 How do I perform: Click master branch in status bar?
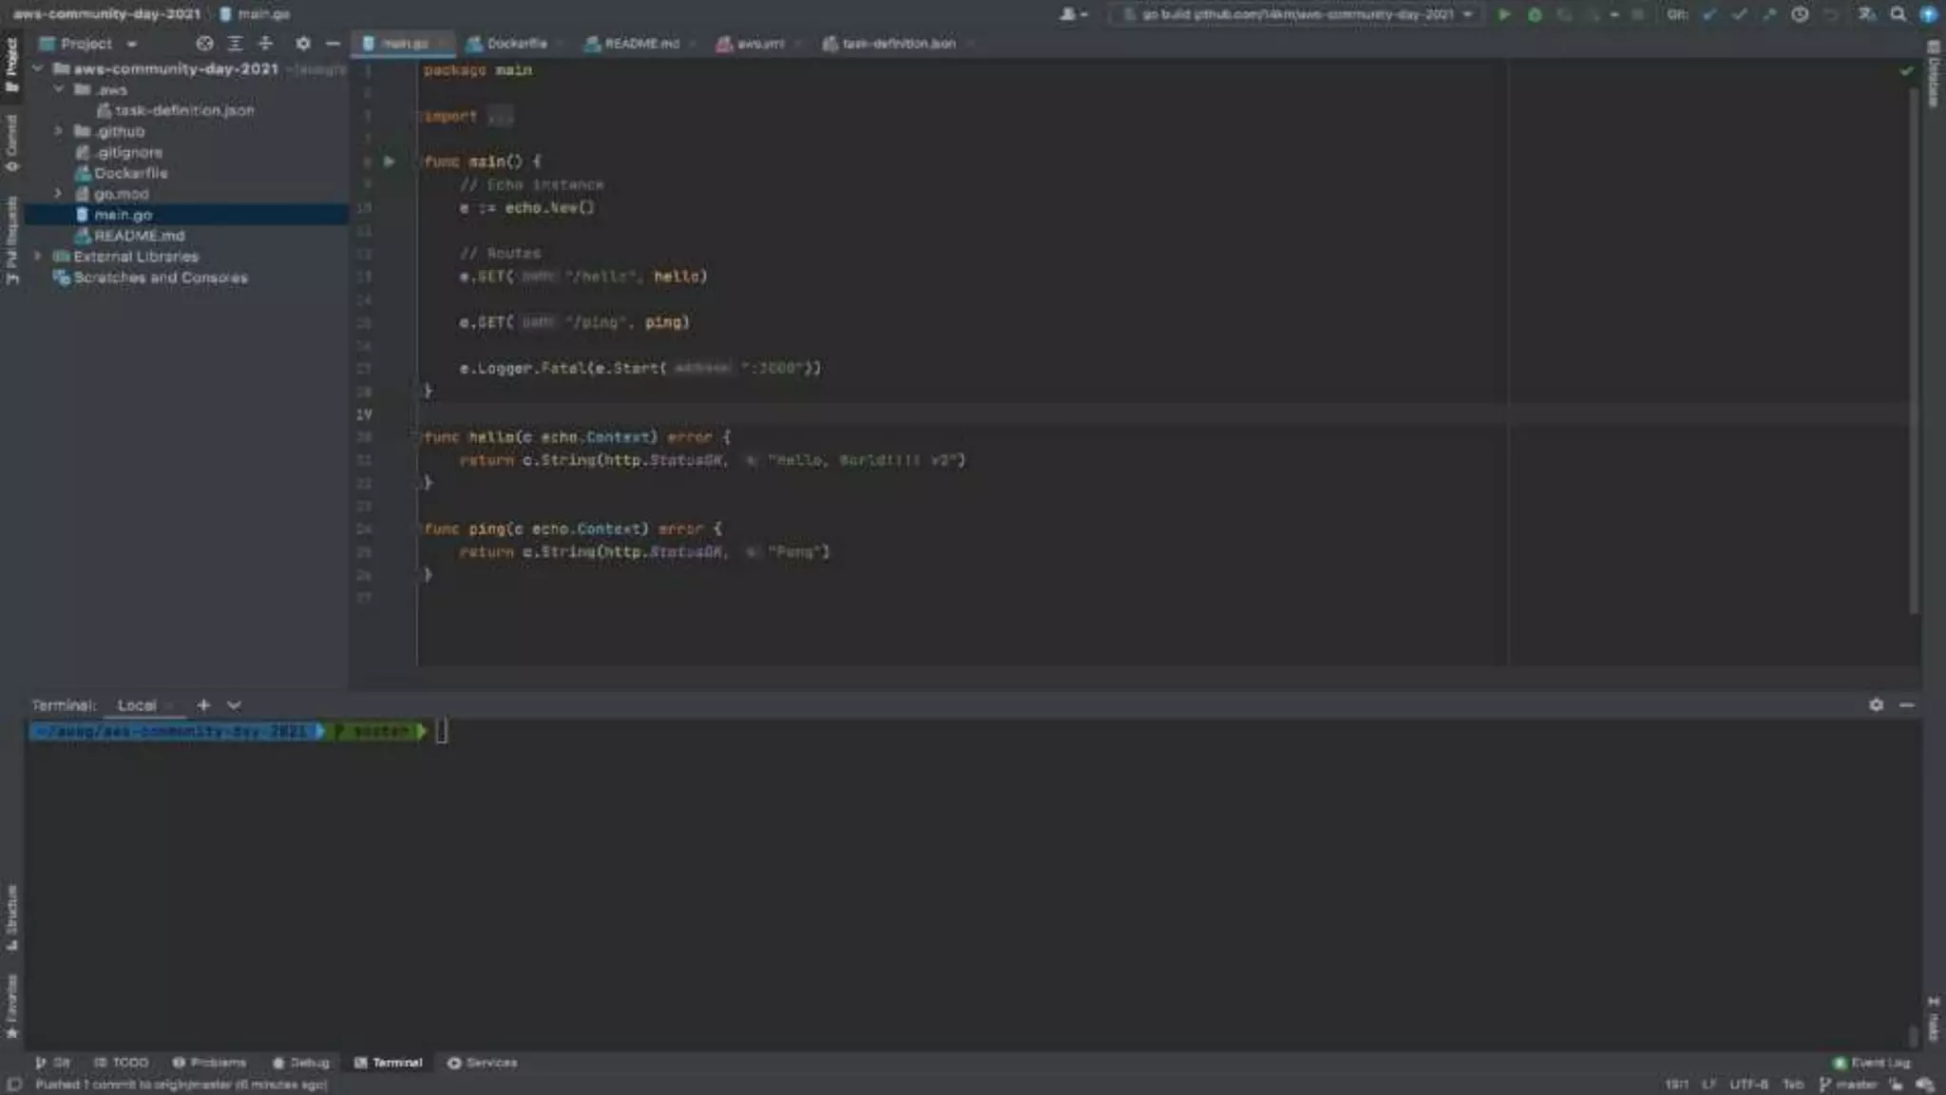pos(1848,1085)
